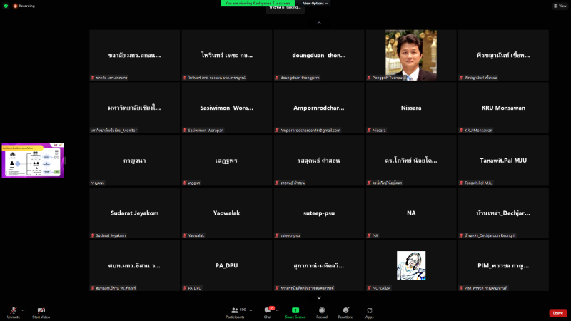The width and height of the screenshot is (571, 321).
Task: Expand the View Options dropdown
Action: point(315,3)
